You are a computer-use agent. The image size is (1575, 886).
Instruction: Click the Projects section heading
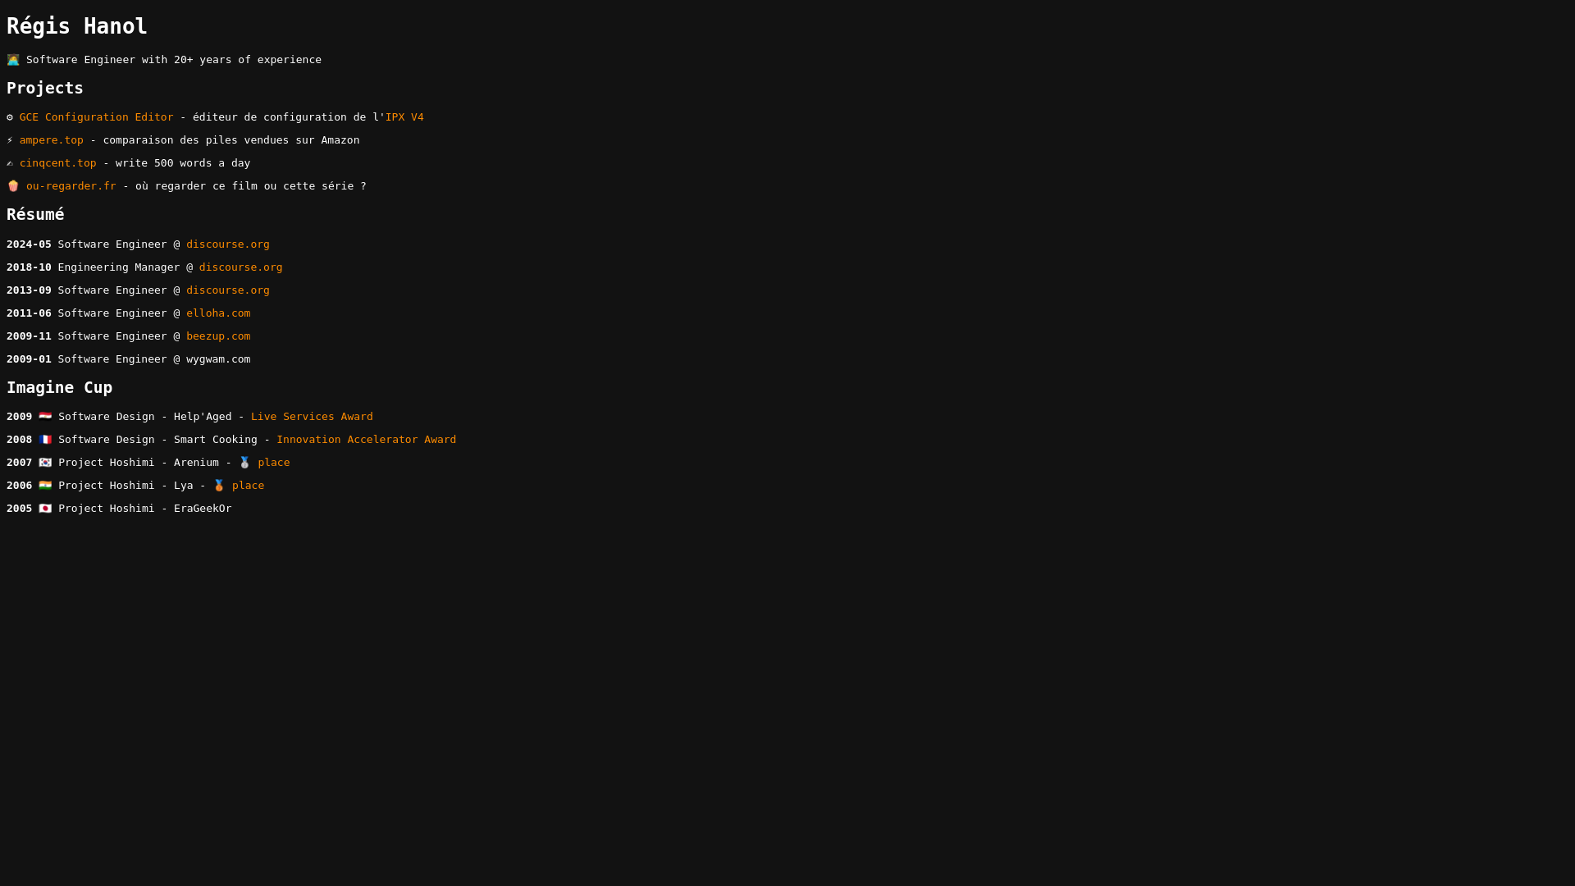click(x=45, y=88)
